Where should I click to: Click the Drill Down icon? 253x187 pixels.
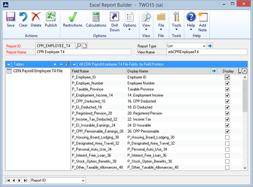(x=115, y=17)
